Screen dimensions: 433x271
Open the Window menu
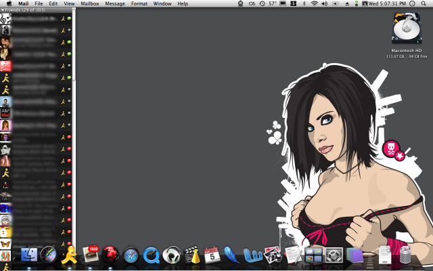tap(162, 3)
